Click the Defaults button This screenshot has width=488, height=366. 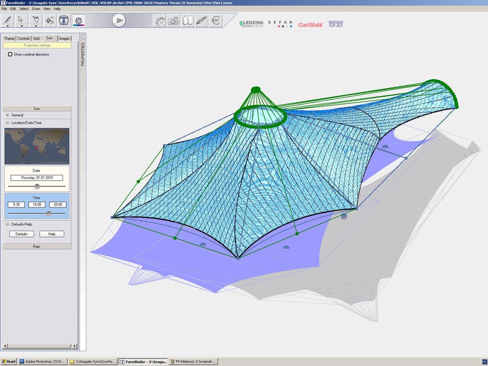[21, 234]
